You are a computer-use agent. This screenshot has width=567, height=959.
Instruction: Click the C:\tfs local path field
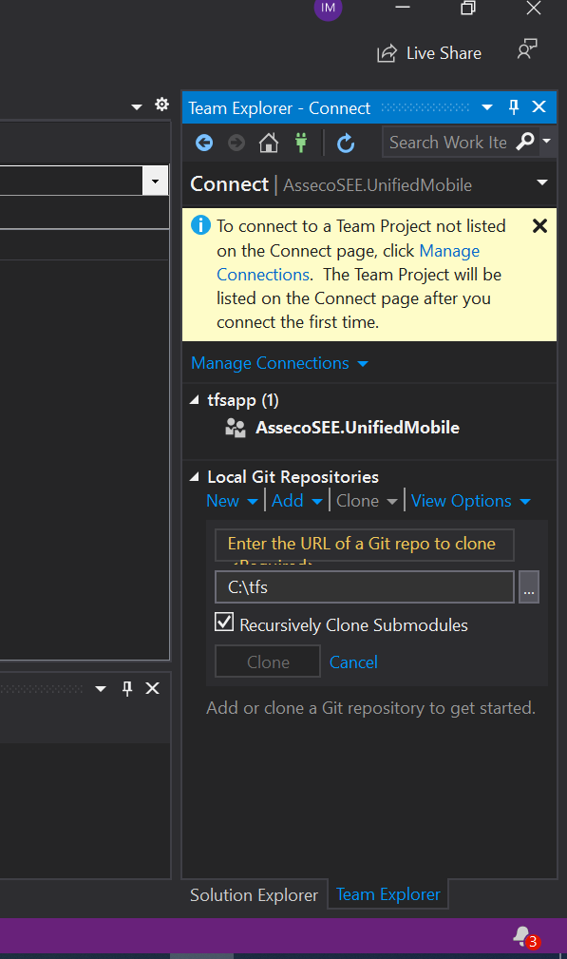(x=364, y=587)
